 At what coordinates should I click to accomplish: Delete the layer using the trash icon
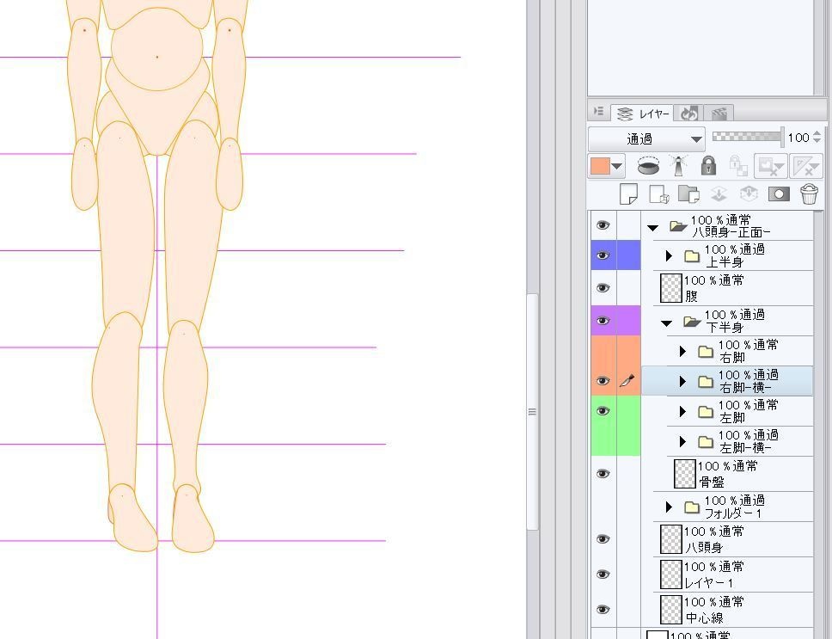coord(808,194)
